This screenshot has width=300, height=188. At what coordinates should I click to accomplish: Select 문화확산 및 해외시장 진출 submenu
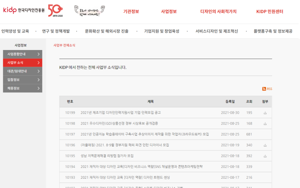[x=107, y=31]
